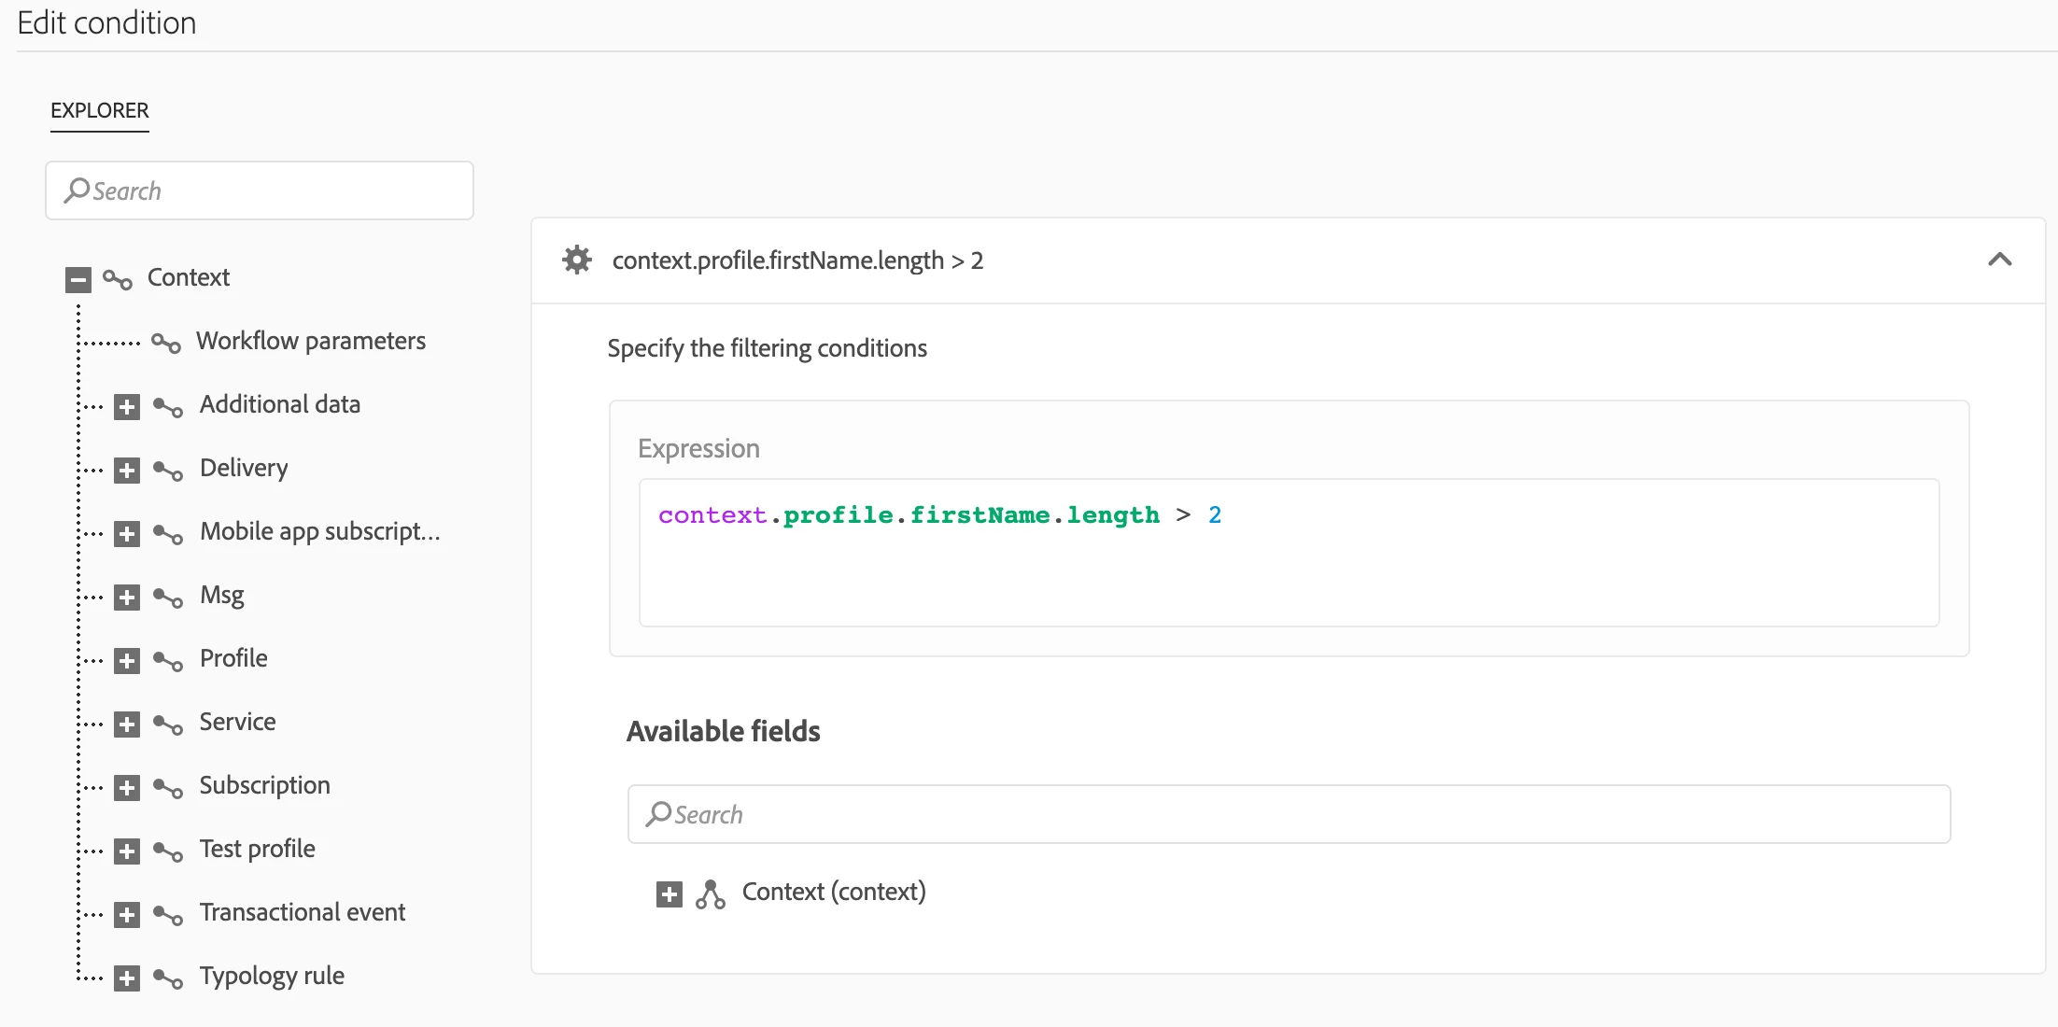Click the link icon beside Delivery

(168, 470)
